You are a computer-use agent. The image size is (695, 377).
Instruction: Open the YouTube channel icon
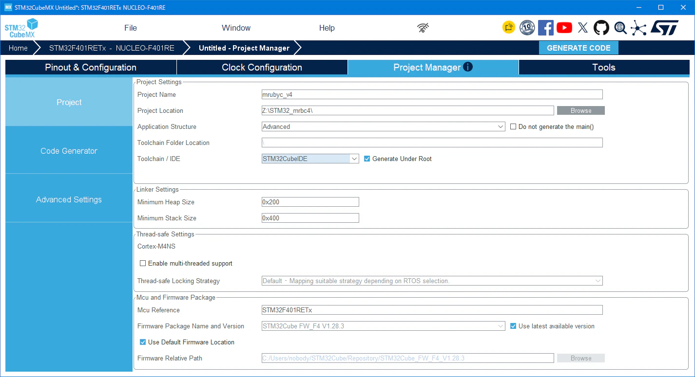click(x=564, y=28)
